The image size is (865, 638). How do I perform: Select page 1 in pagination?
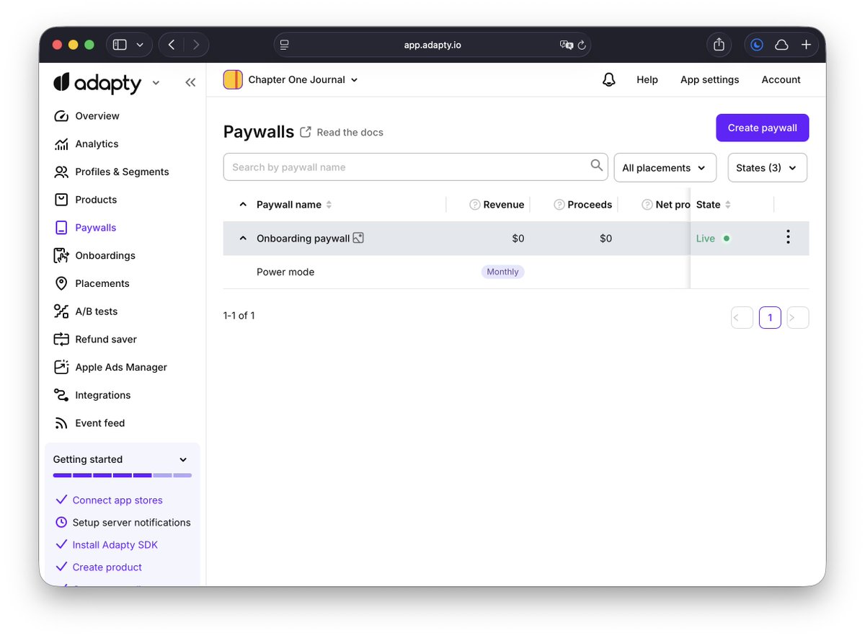click(770, 318)
